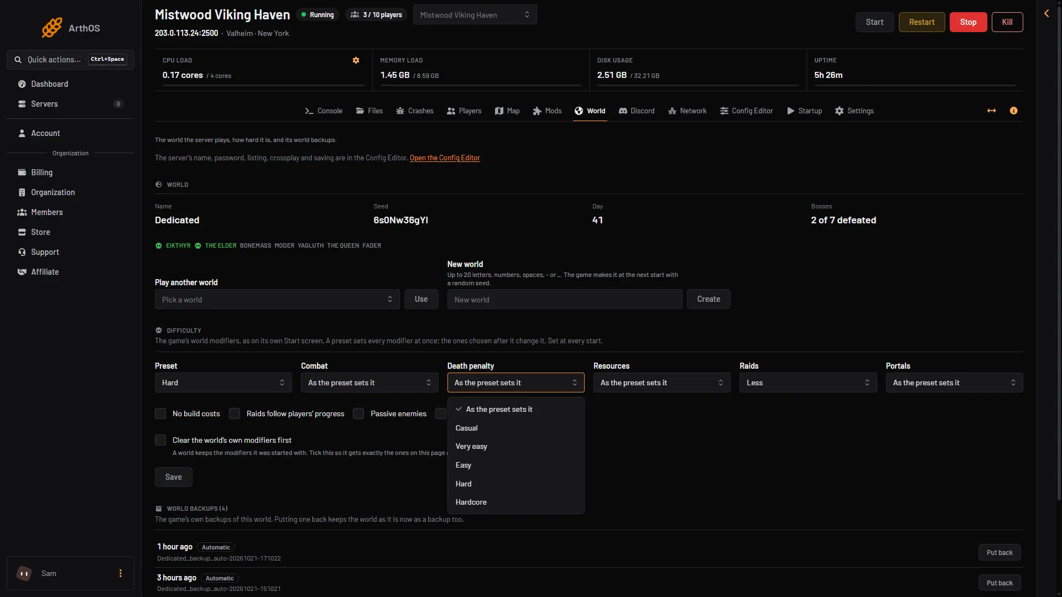
Task: Click the red Stop button
Action: pos(968,22)
